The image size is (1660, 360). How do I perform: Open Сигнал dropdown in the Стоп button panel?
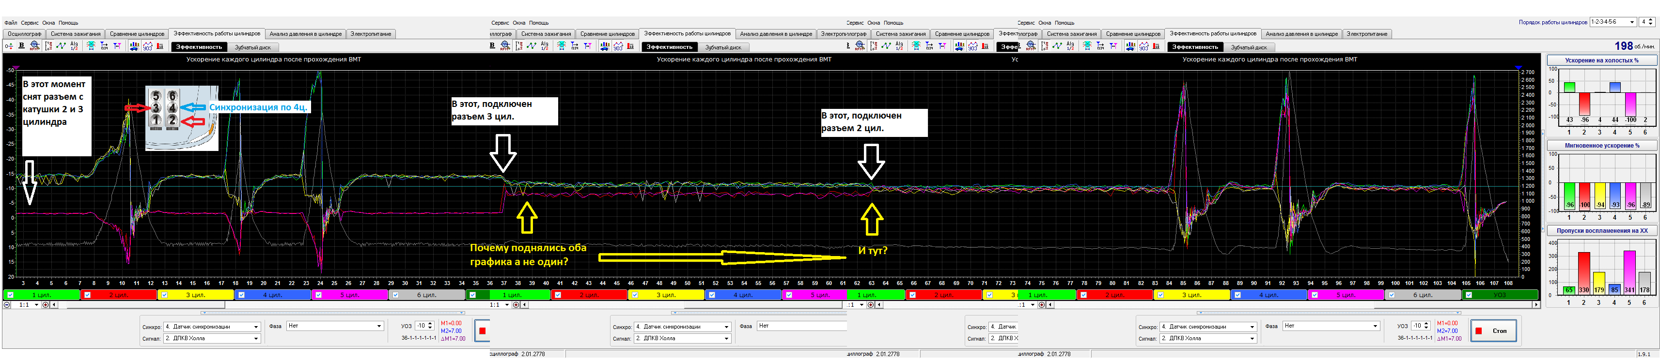pos(1208,339)
